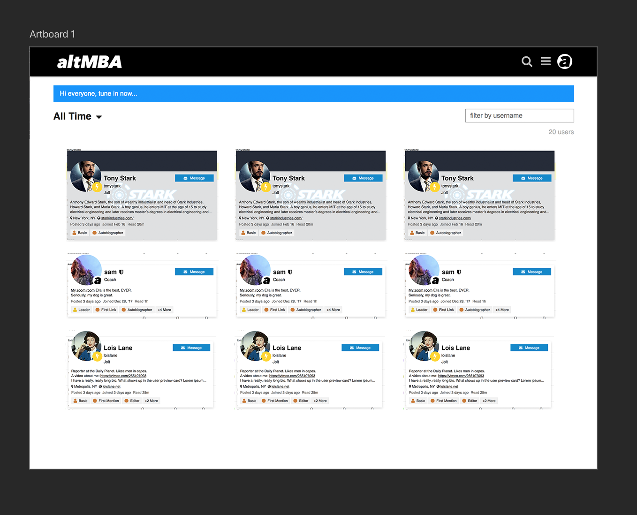Click the shield icon next to first sam name
This screenshot has height=515, width=637.
point(121,272)
